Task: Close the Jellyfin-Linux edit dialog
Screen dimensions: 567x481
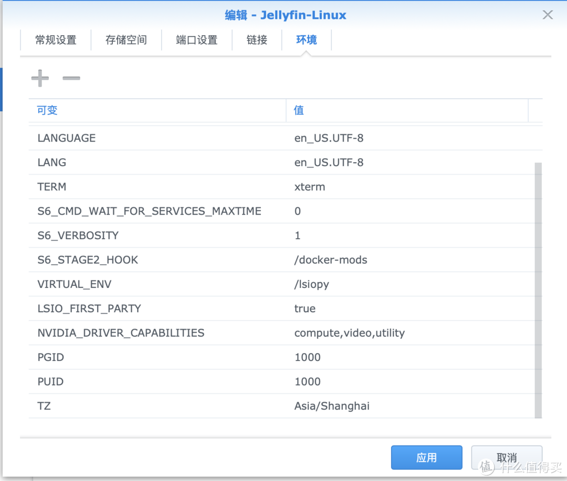Action: coord(548,15)
